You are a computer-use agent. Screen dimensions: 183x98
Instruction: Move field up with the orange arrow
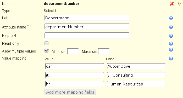pyautogui.click(x=179, y=4)
